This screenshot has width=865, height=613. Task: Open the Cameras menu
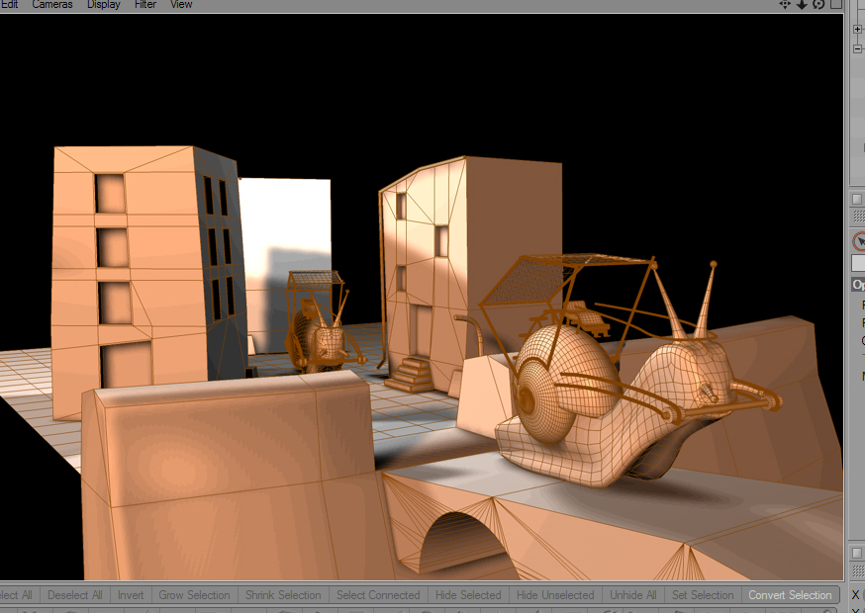[x=51, y=4]
